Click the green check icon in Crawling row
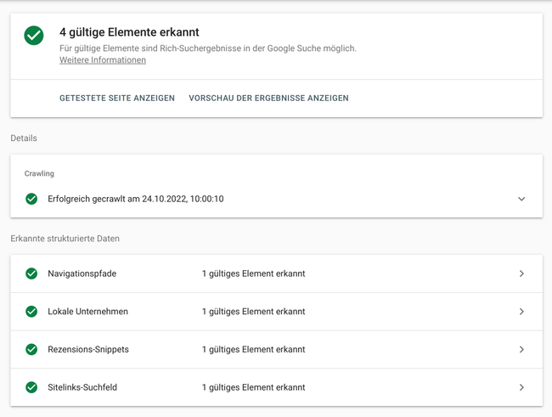Image resolution: width=552 pixels, height=417 pixels. 31,199
